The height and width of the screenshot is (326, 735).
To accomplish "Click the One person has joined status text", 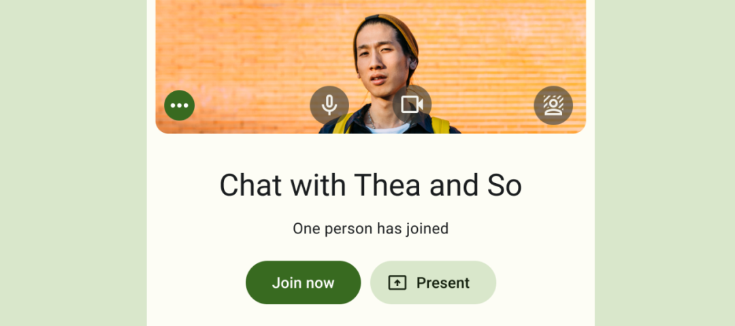I will [x=371, y=229].
